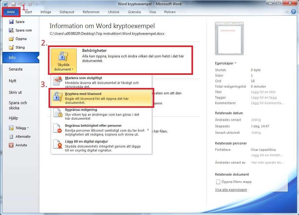299x215 pixels.
Task: Switch to the Sidlayout tab
Action: pyautogui.click(x=67, y=12)
